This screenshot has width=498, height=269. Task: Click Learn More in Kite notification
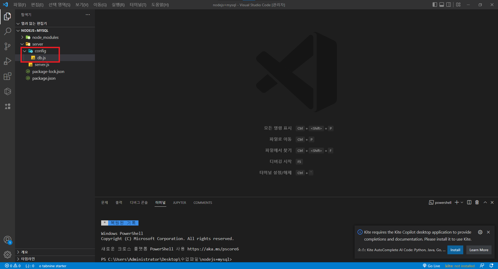click(x=479, y=250)
